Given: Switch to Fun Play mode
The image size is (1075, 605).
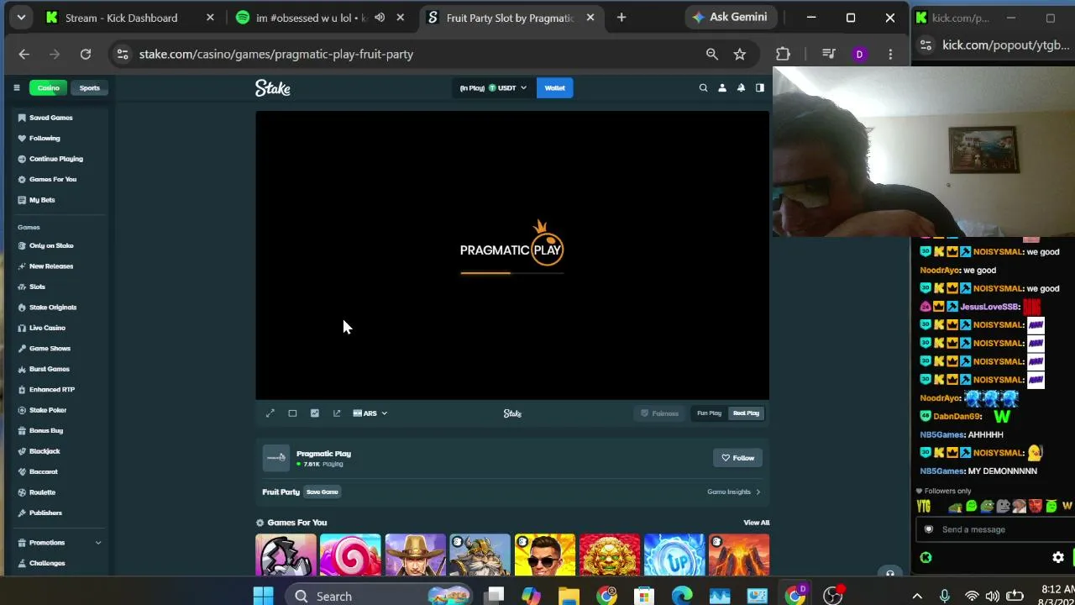Looking at the screenshot, I should 709,413.
